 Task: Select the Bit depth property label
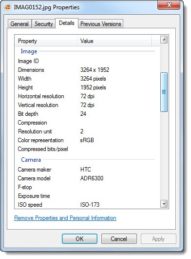(x=28, y=114)
